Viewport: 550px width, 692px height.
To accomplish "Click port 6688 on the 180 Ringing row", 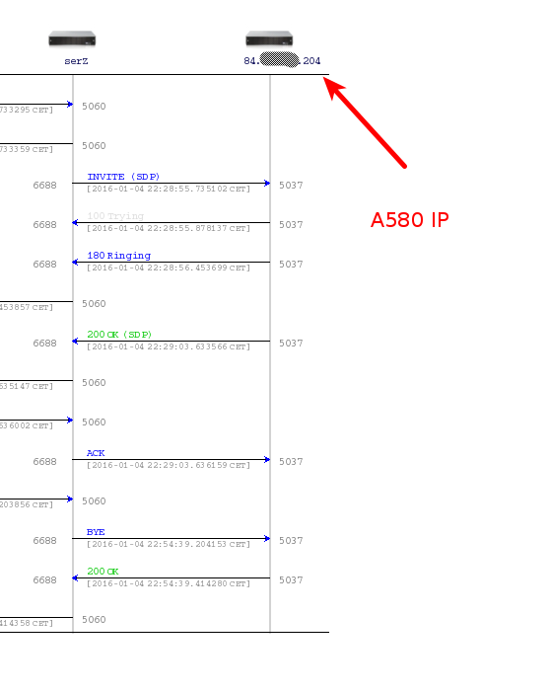I will point(45,265).
